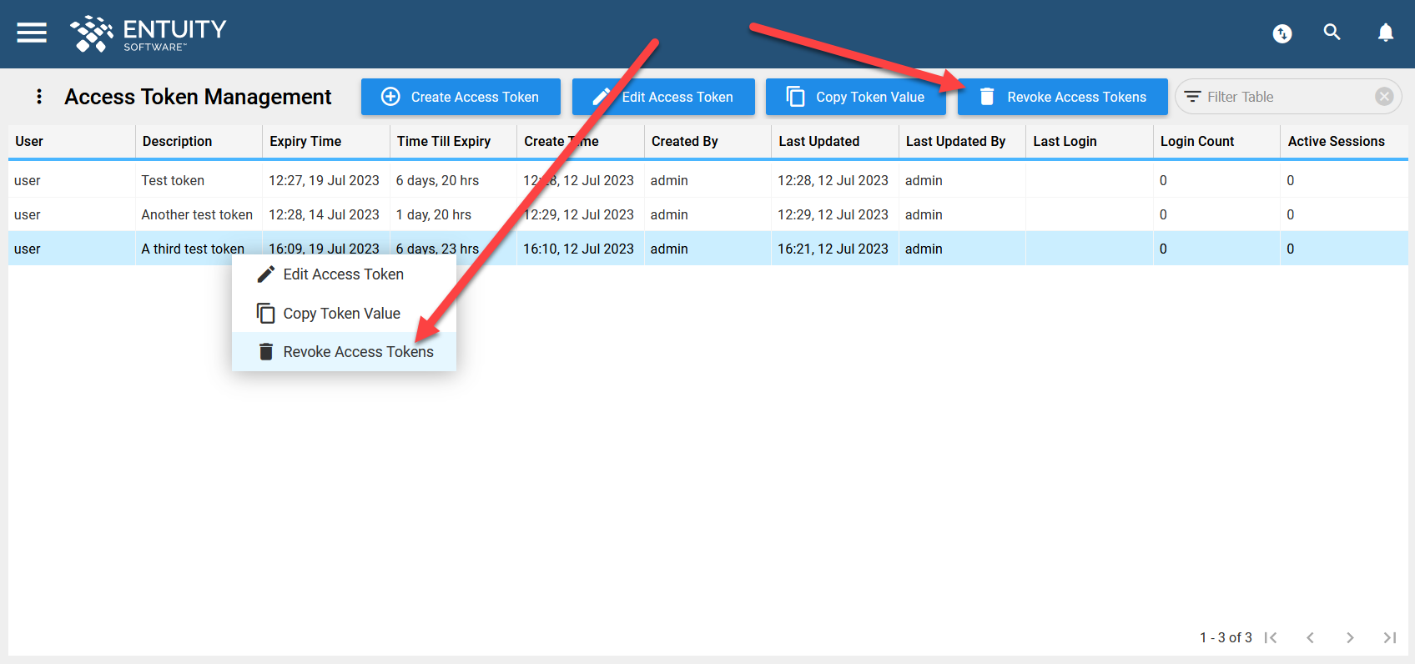
Task: Click the Access Token Management title
Action: 198,97
